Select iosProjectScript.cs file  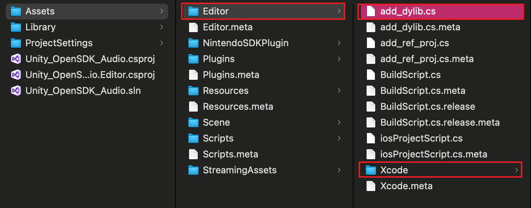tap(421, 138)
